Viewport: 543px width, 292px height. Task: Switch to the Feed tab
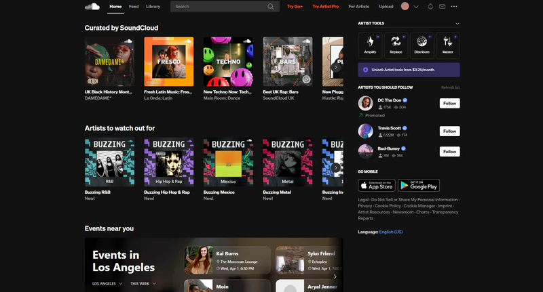(x=134, y=7)
